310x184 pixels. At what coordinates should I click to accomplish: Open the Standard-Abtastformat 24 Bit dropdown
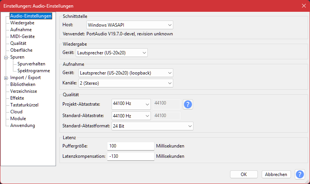click(x=152, y=126)
